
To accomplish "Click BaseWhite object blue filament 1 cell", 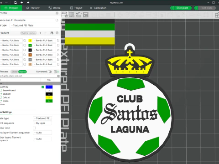I will pos(49,87).
